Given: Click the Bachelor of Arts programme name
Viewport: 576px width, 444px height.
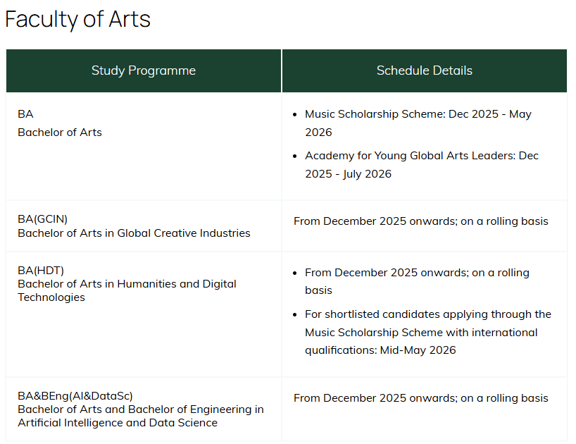Looking at the screenshot, I should (x=60, y=132).
